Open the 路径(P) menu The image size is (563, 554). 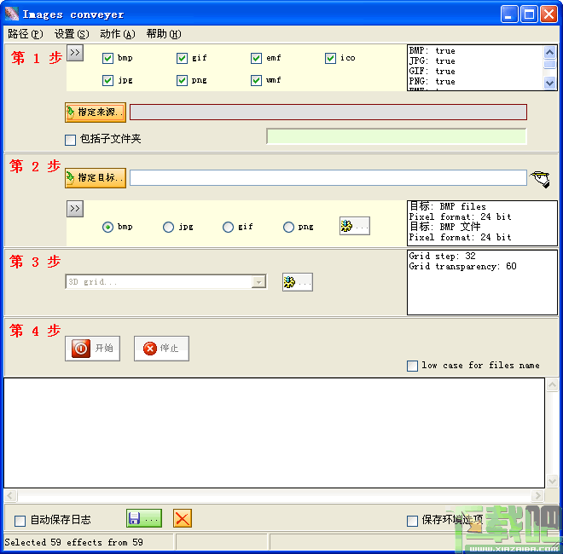coord(25,34)
